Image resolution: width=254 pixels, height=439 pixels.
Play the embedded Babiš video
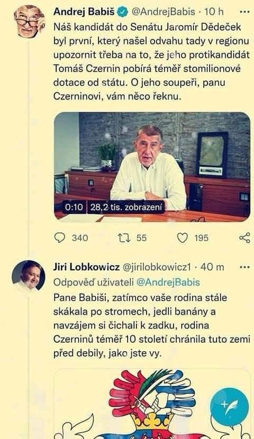[152, 167]
